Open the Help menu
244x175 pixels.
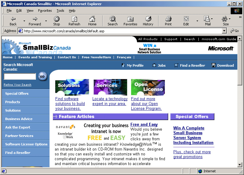pyautogui.click(x=72, y=11)
